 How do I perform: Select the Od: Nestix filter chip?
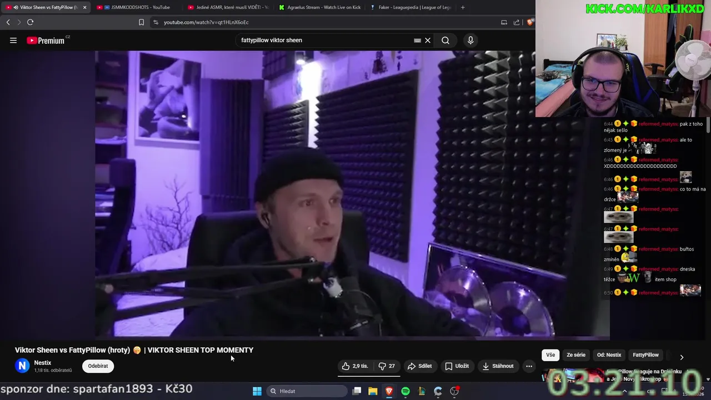coord(609,355)
